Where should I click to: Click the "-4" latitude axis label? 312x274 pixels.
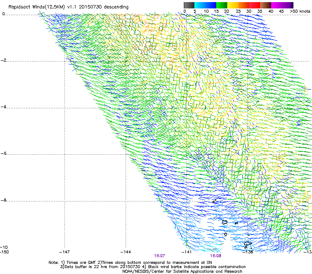tap(3, 107)
